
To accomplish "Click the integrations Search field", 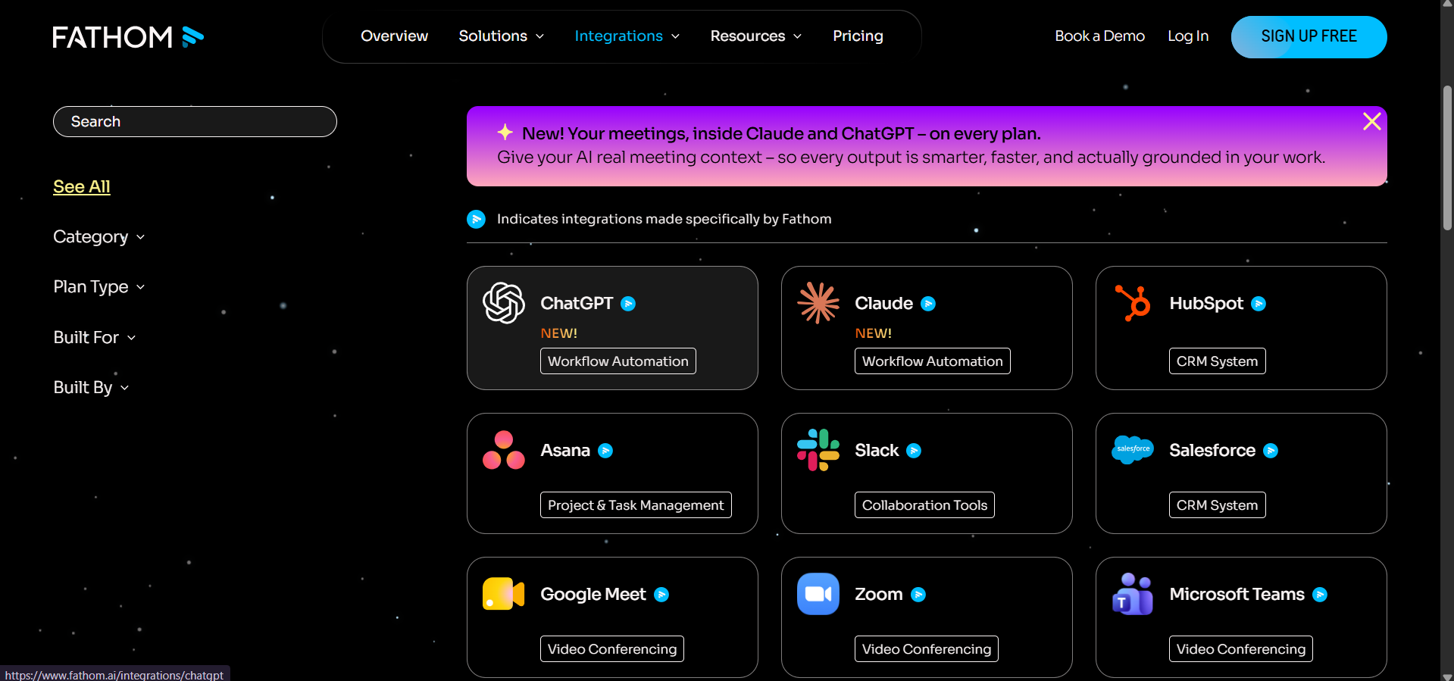I will [195, 122].
